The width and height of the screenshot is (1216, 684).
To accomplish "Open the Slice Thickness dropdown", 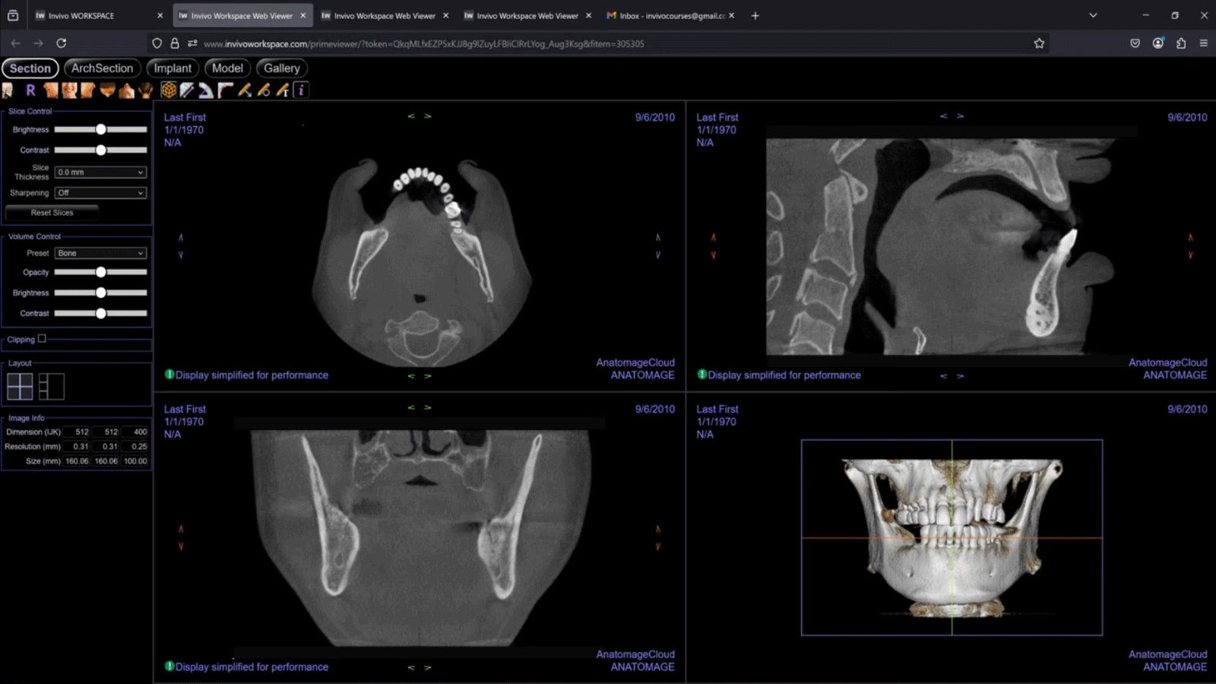I will click(100, 173).
